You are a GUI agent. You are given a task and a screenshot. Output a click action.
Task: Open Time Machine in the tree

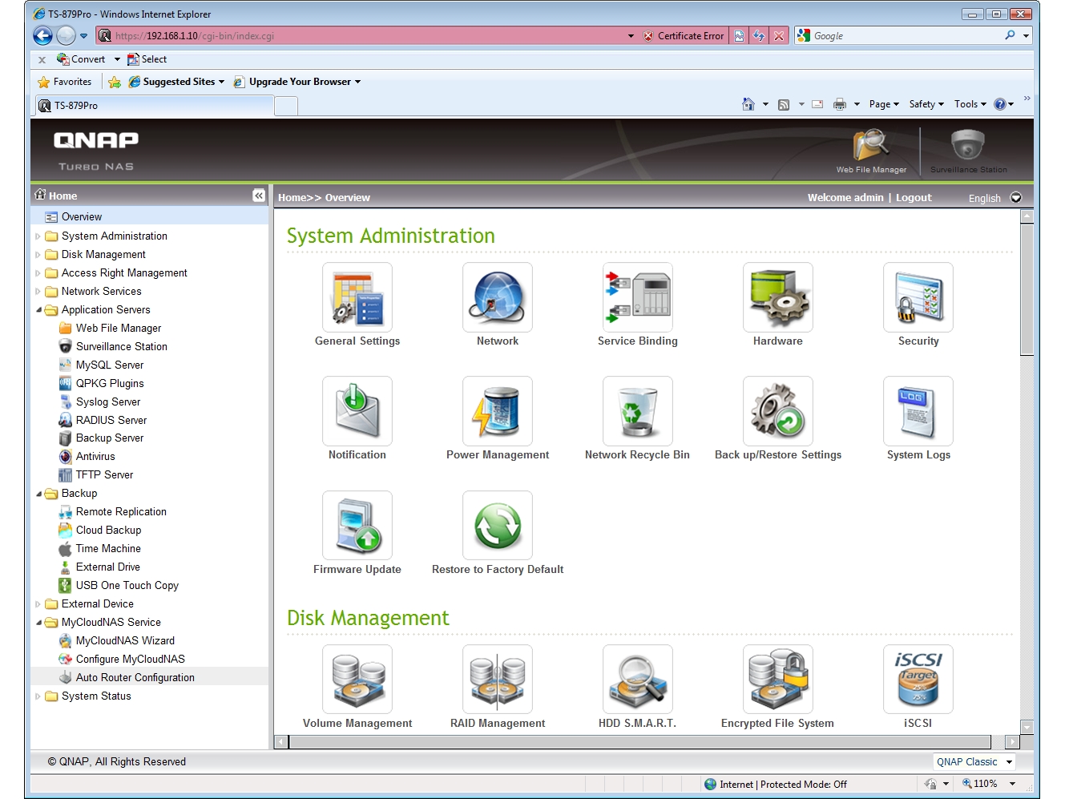coord(108,549)
